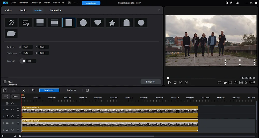Open the Werkzeuge menu
Viewport: 259px width, 138px height.
36,3
